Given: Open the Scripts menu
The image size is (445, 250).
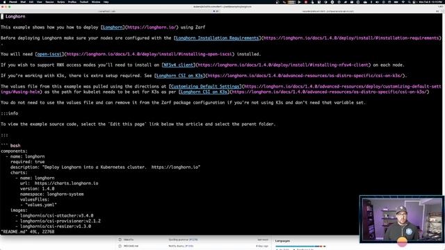Looking at the screenshot, I should coord(61,1).
